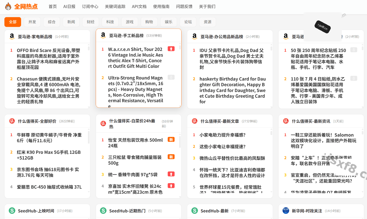Open Chasesun 便携式颈扇 item

(x=49, y=90)
